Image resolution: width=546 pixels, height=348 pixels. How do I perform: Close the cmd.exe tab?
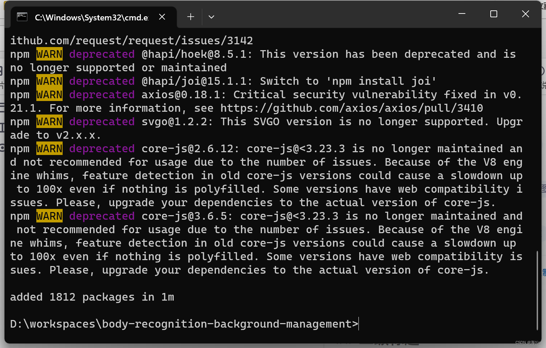(162, 17)
